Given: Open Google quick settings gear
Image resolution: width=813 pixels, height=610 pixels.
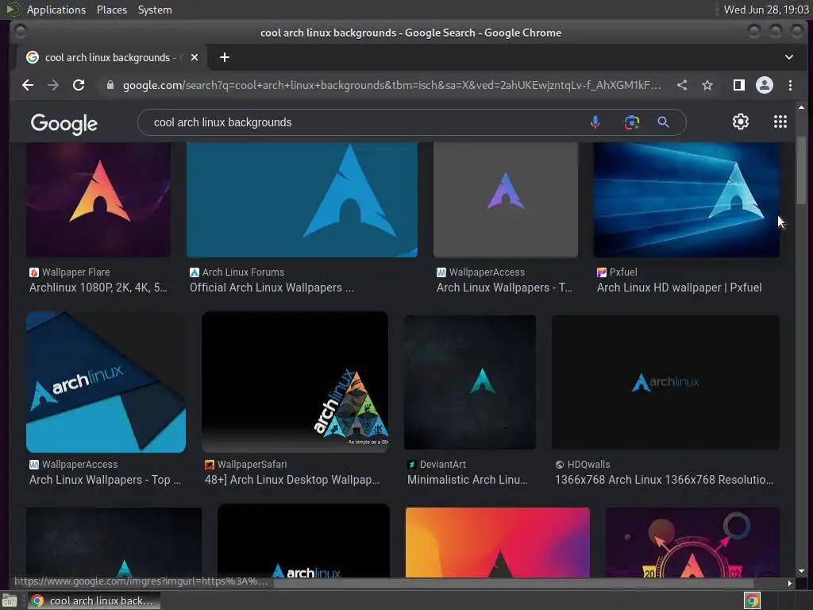Looking at the screenshot, I should tap(741, 122).
